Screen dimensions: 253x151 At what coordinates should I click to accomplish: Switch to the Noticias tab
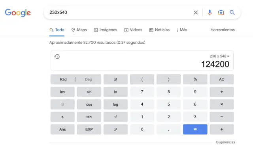tap(159, 30)
